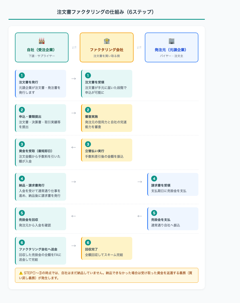Open the 納品・請求書発行 step panel
The width and height of the screenshot is (240, 303).
coord(41,184)
